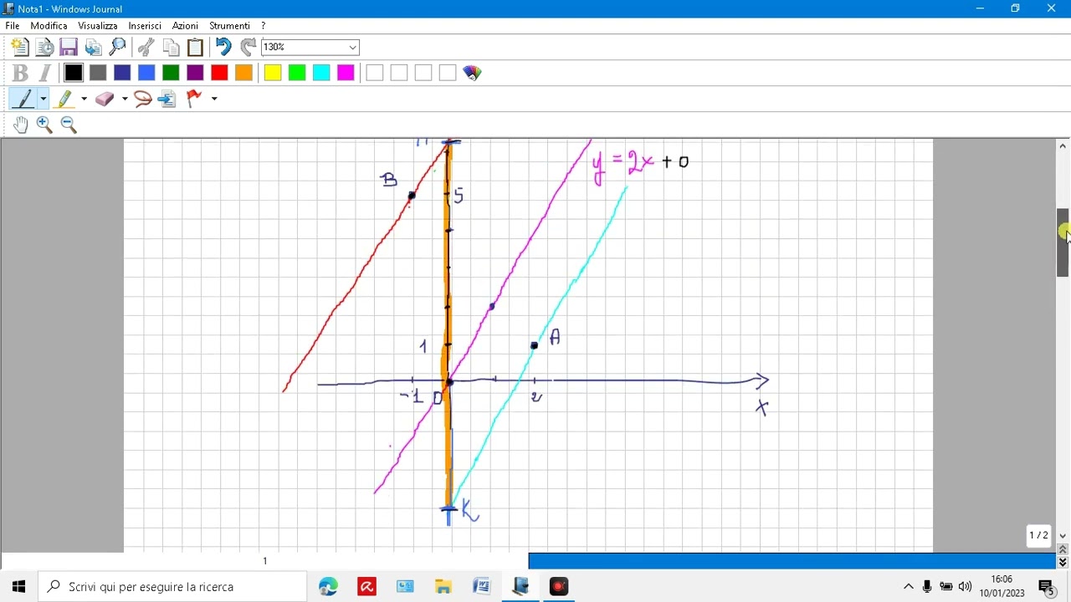Zoom in with the plus magnifier
1071x602 pixels.
coord(44,125)
